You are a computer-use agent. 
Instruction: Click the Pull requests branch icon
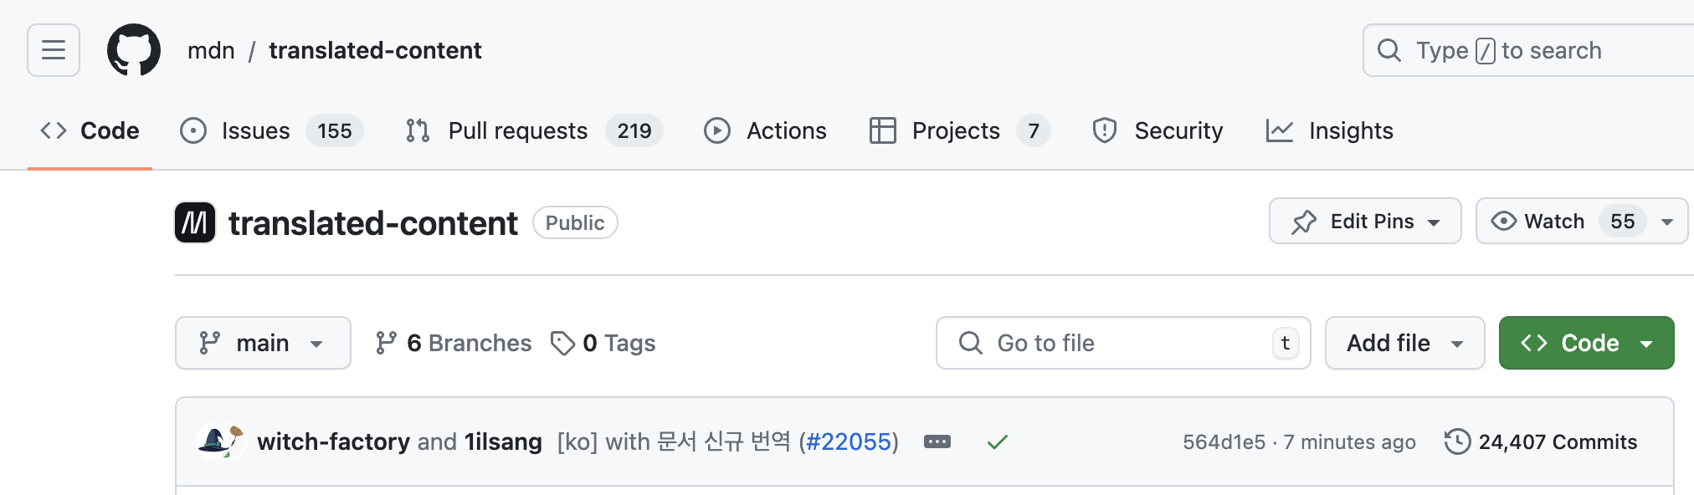pyautogui.click(x=416, y=130)
